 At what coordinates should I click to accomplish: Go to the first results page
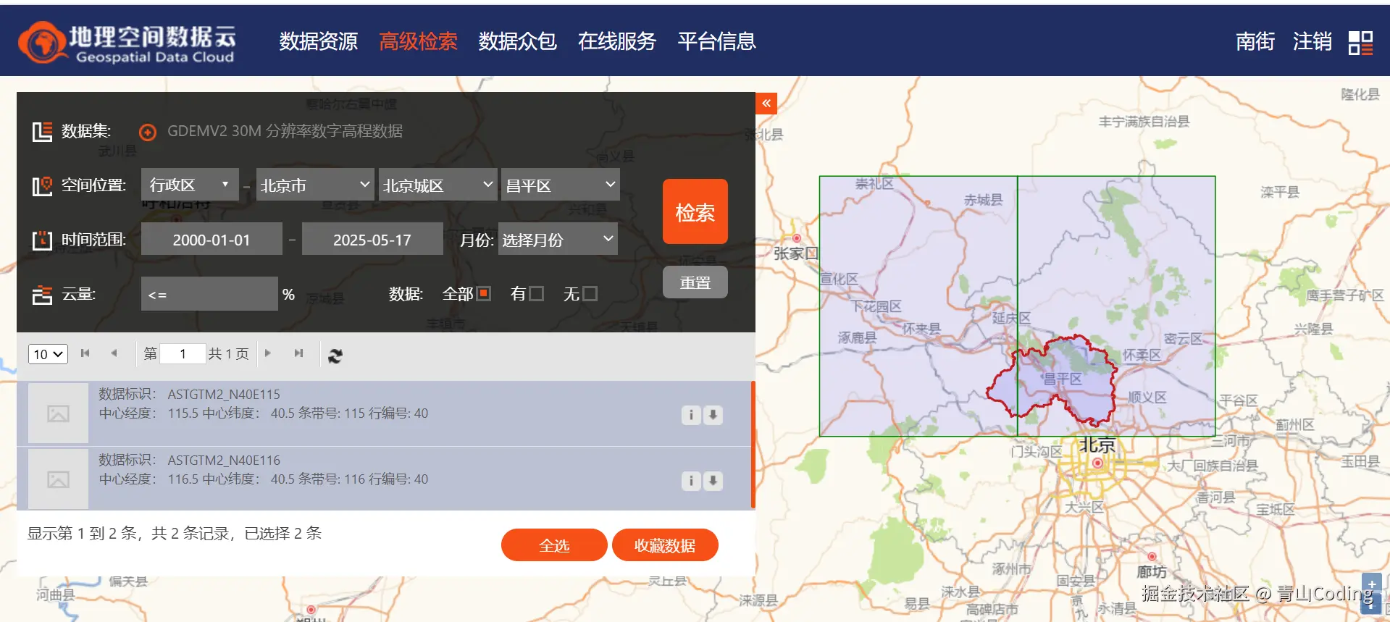[85, 353]
